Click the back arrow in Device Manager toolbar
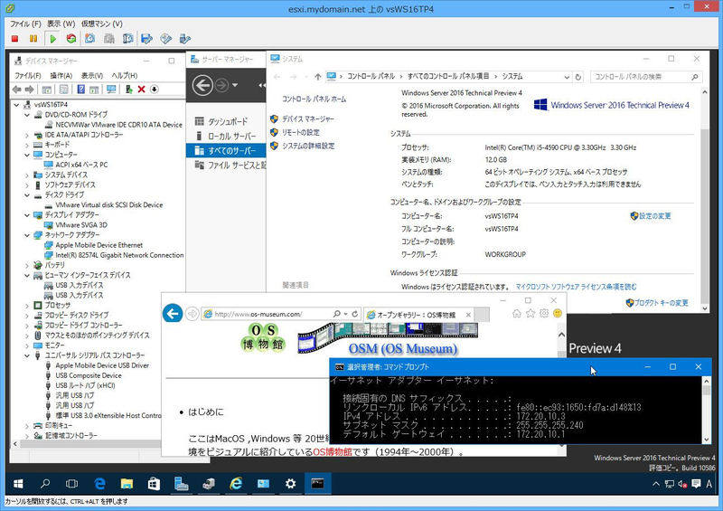The height and width of the screenshot is (511, 723). [17, 90]
